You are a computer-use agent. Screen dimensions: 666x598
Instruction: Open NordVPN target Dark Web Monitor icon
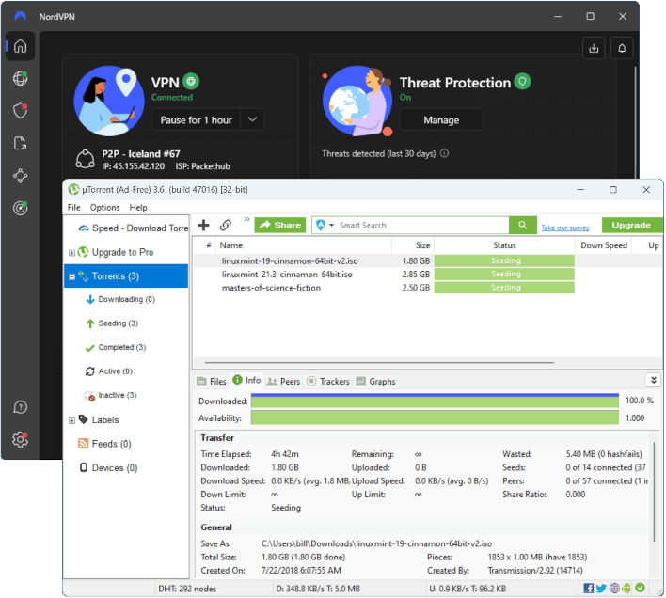tap(20, 208)
